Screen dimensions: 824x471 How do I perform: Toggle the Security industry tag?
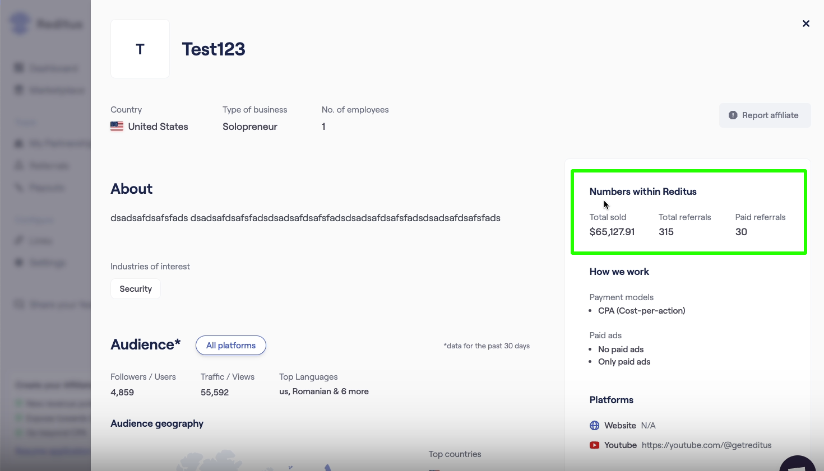[135, 288]
